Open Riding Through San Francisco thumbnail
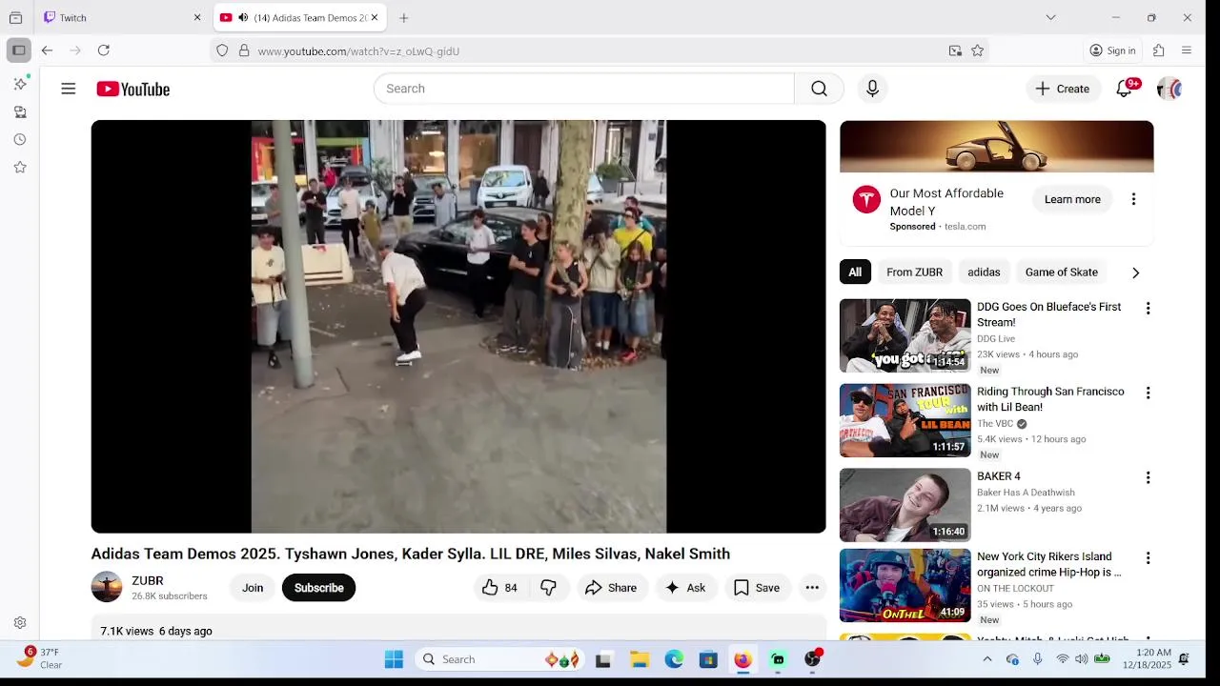 905,420
